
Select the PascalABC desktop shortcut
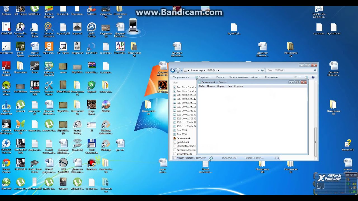tap(120, 48)
